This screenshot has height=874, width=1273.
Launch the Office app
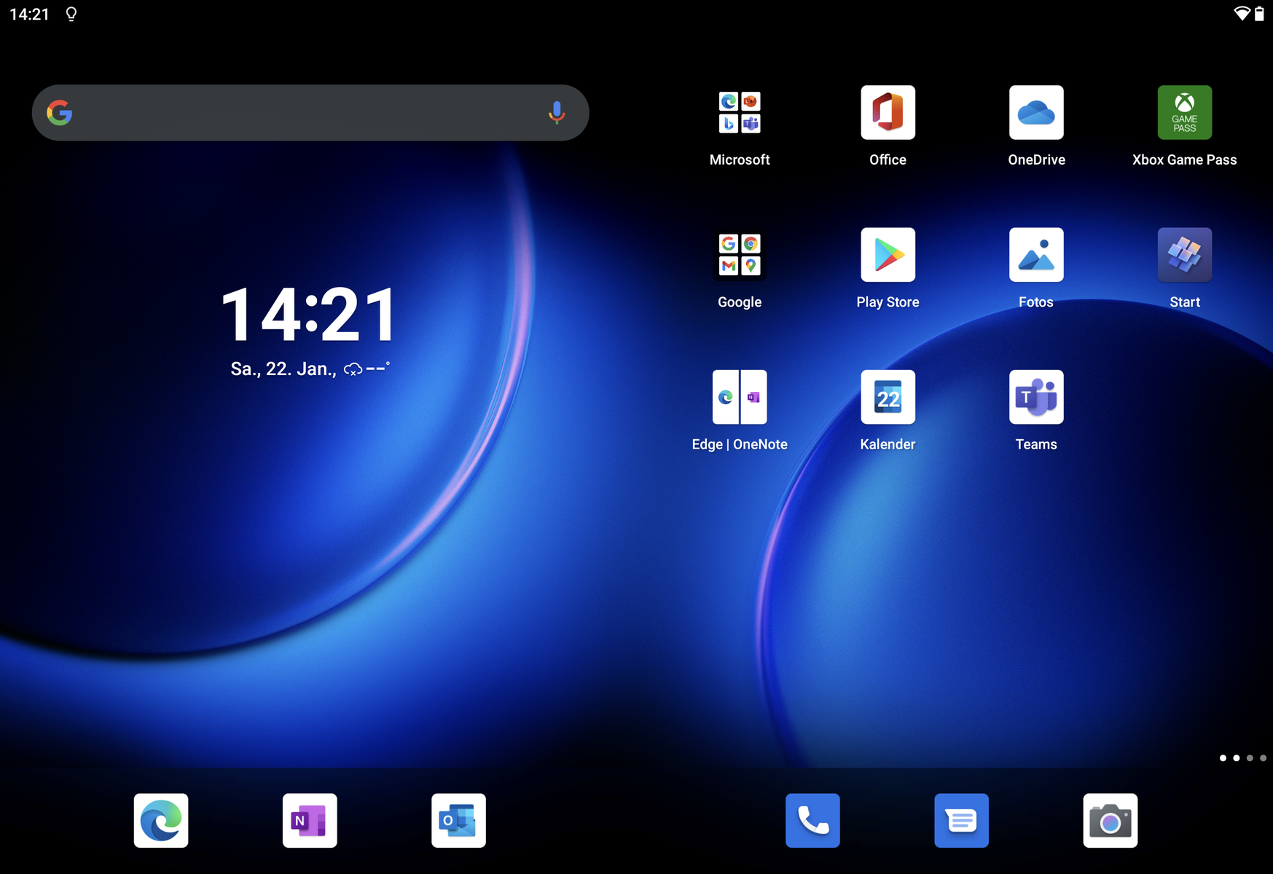tap(888, 113)
